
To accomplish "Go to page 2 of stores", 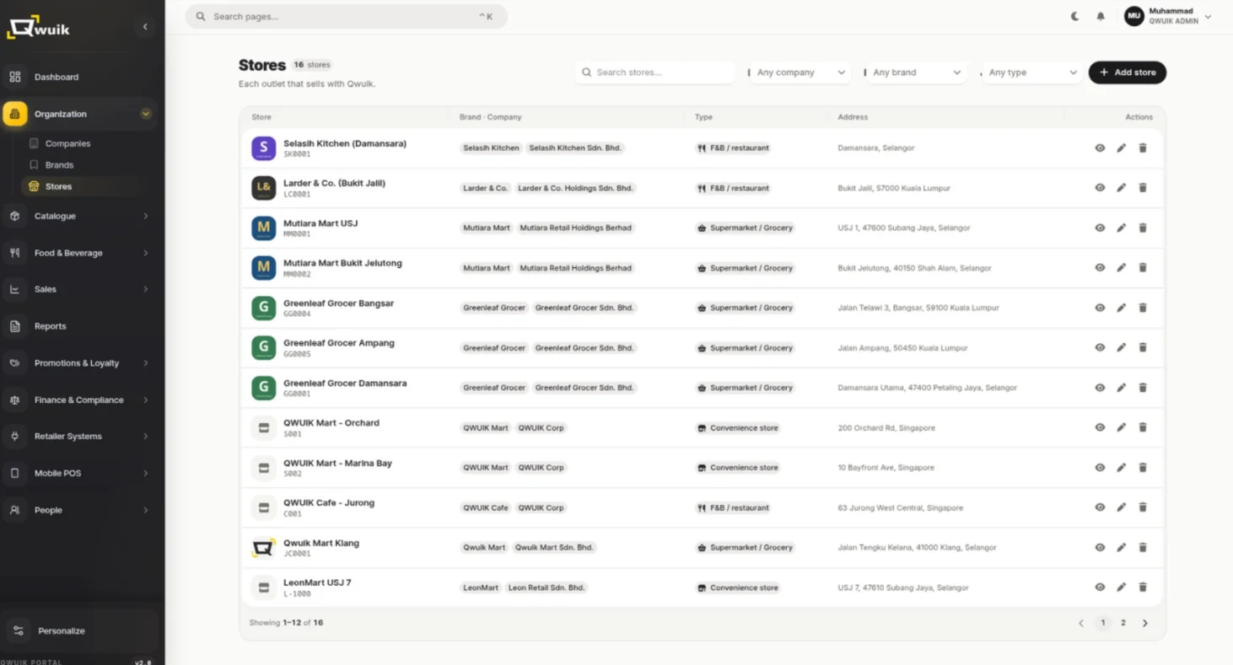I will [1123, 623].
